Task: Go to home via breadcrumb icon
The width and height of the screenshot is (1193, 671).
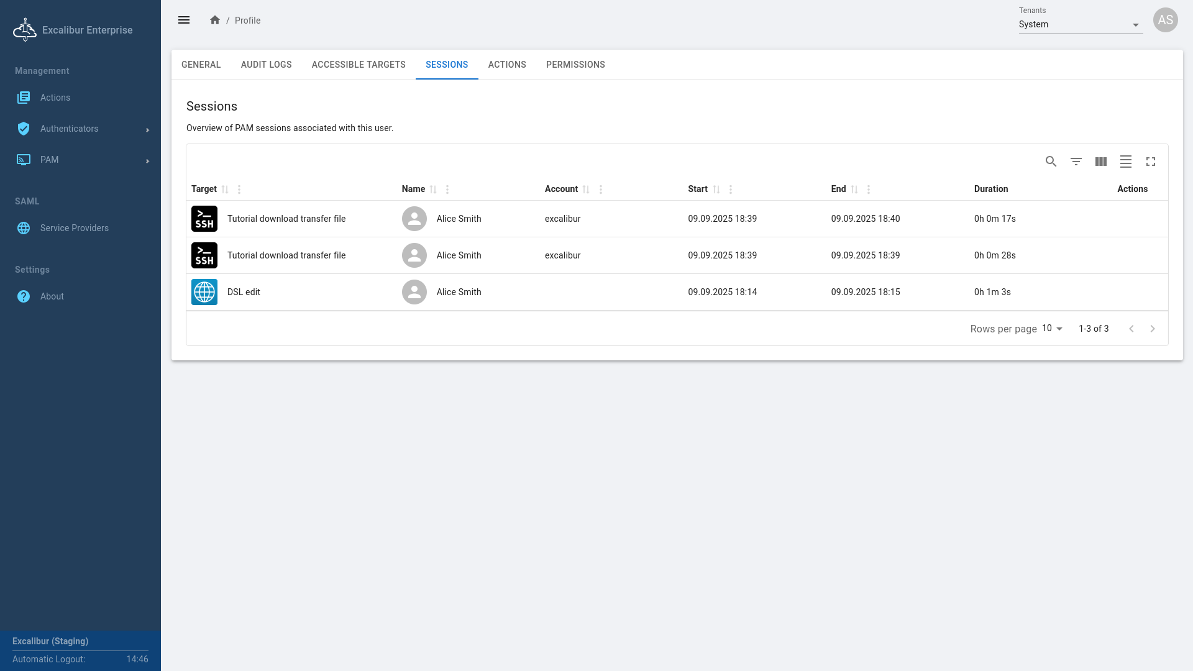Action: coord(215,20)
